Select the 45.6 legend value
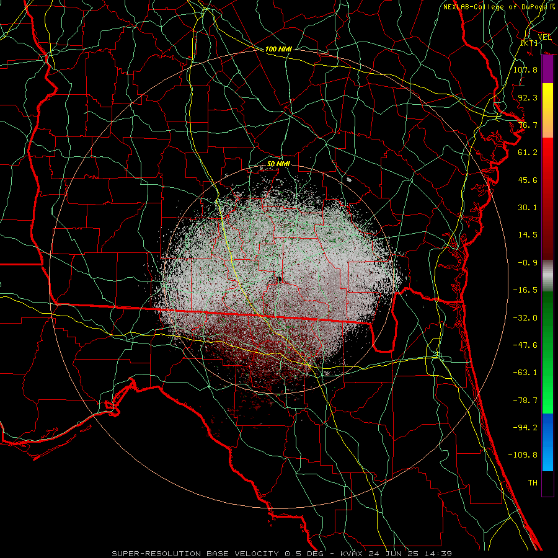 coord(528,180)
